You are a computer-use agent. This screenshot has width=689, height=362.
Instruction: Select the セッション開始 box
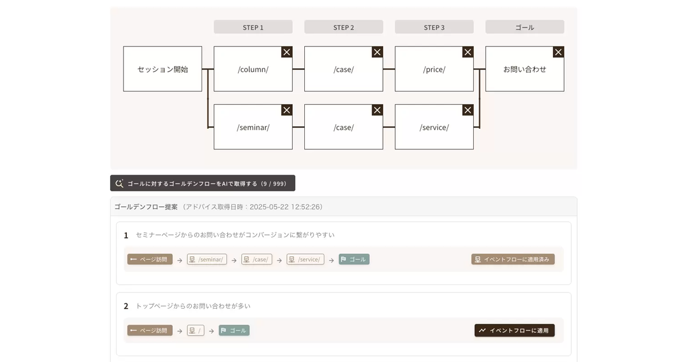pyautogui.click(x=162, y=69)
